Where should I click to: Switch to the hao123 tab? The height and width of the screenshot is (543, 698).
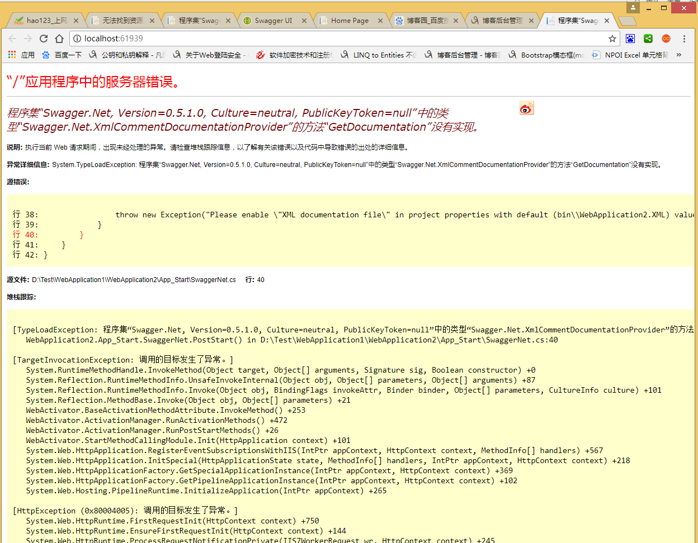click(x=47, y=21)
